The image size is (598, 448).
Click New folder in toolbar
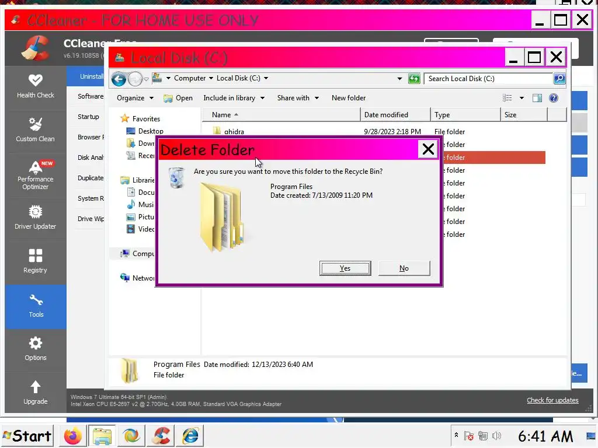[349, 98]
